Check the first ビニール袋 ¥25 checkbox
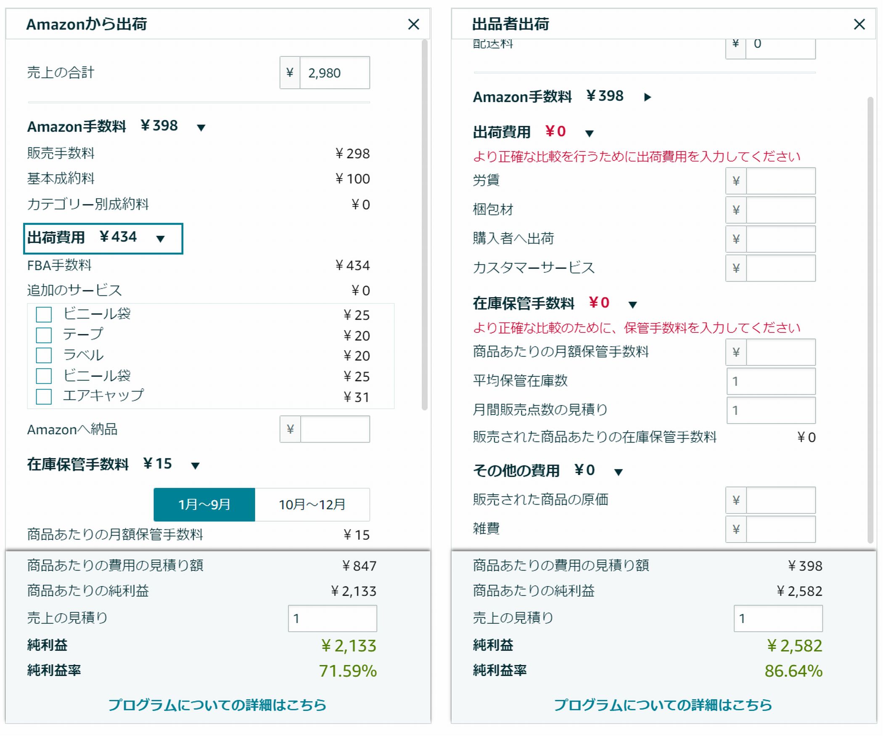883x736 pixels. click(x=44, y=314)
